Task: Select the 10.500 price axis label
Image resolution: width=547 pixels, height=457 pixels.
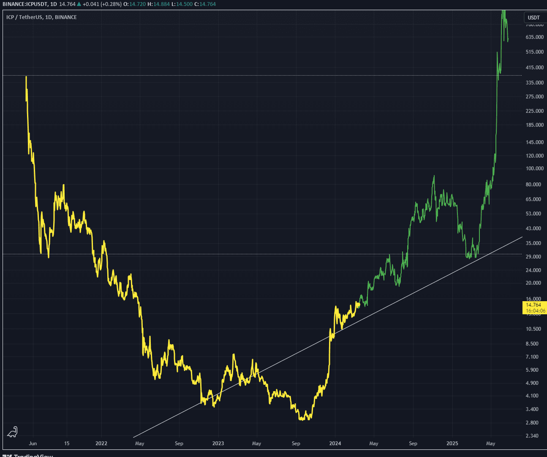Action: (x=533, y=329)
